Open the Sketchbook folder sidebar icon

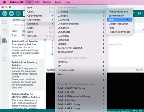pos(5,21)
